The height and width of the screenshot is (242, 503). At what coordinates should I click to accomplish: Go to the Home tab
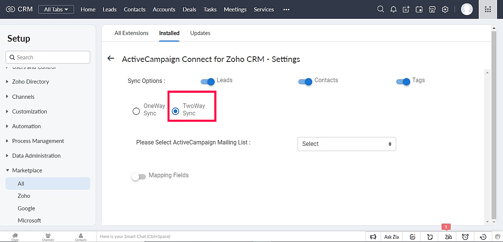pos(88,10)
